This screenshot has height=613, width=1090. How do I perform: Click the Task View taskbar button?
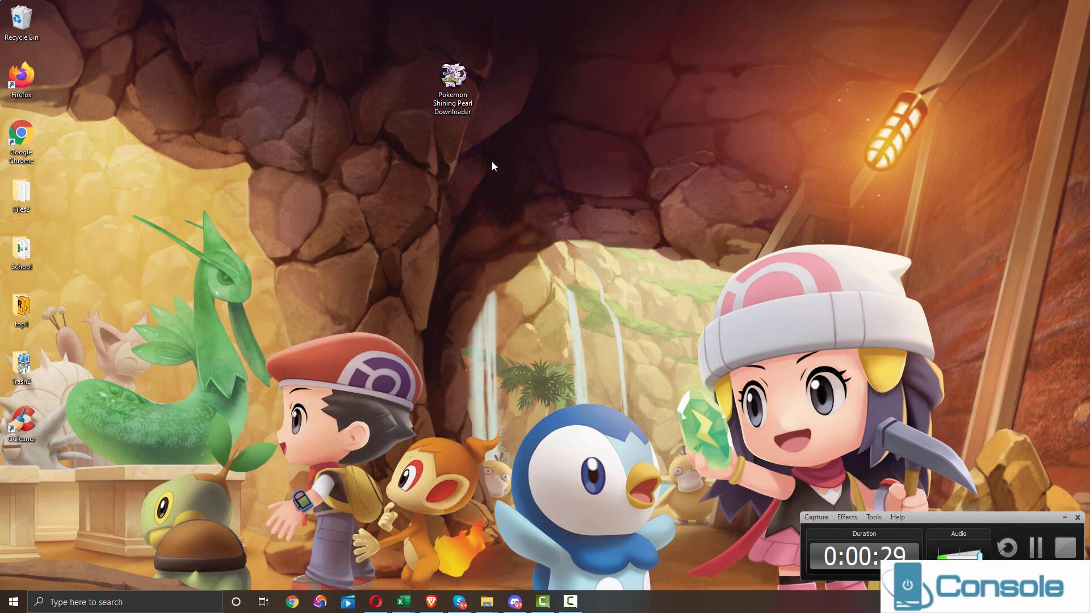click(263, 602)
